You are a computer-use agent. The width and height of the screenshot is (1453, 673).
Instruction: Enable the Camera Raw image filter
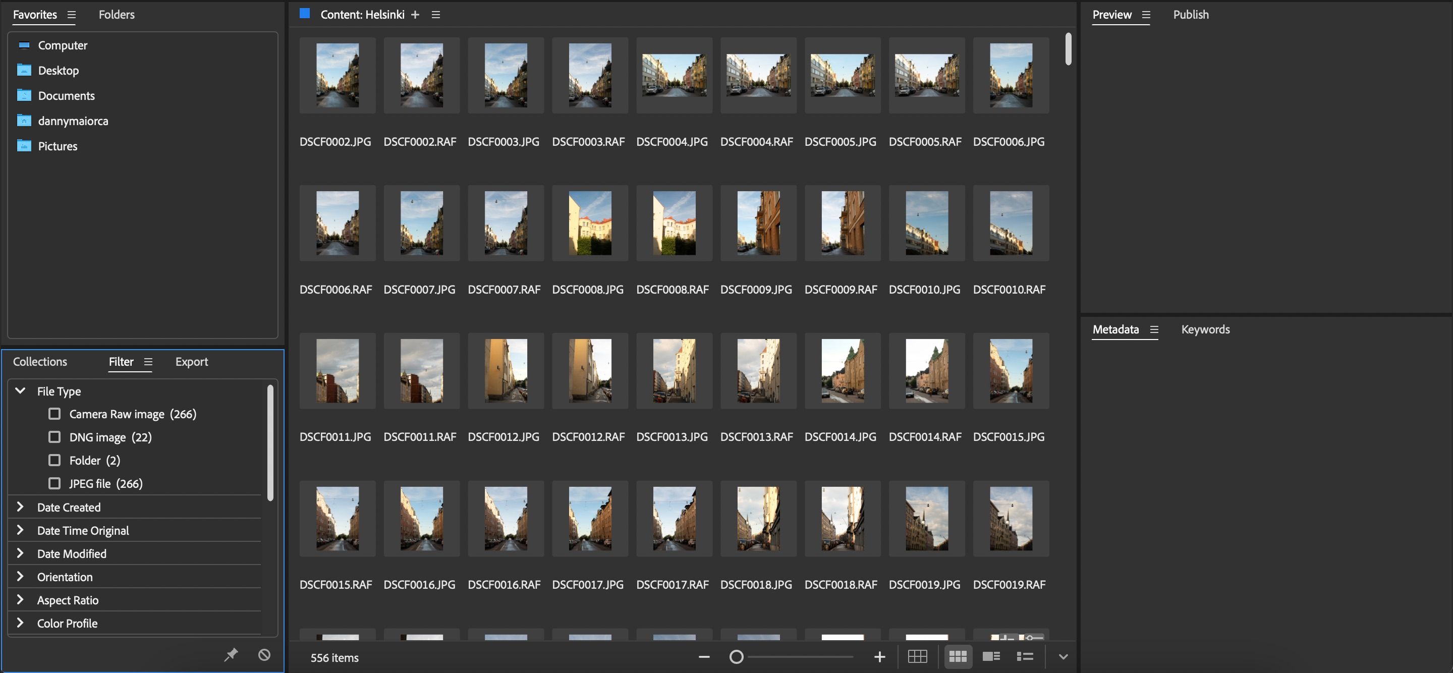pos(54,414)
